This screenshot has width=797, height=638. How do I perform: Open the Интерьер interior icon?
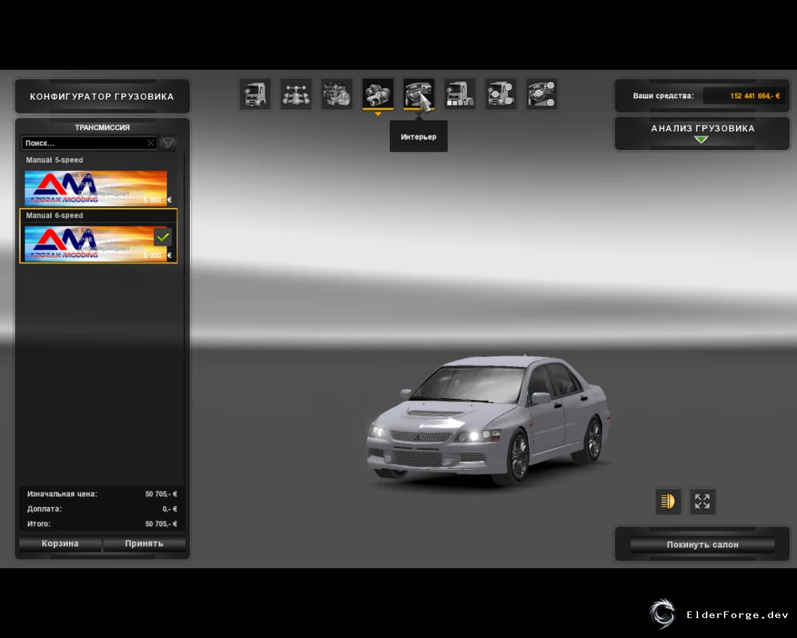[x=418, y=94]
